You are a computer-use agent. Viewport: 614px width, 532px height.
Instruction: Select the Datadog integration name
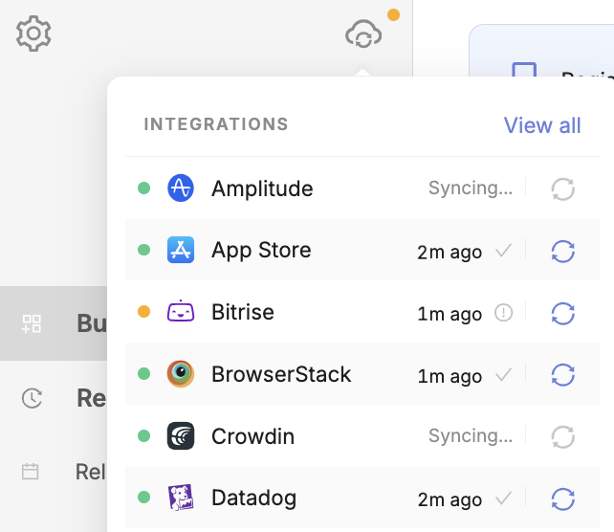pos(253,499)
